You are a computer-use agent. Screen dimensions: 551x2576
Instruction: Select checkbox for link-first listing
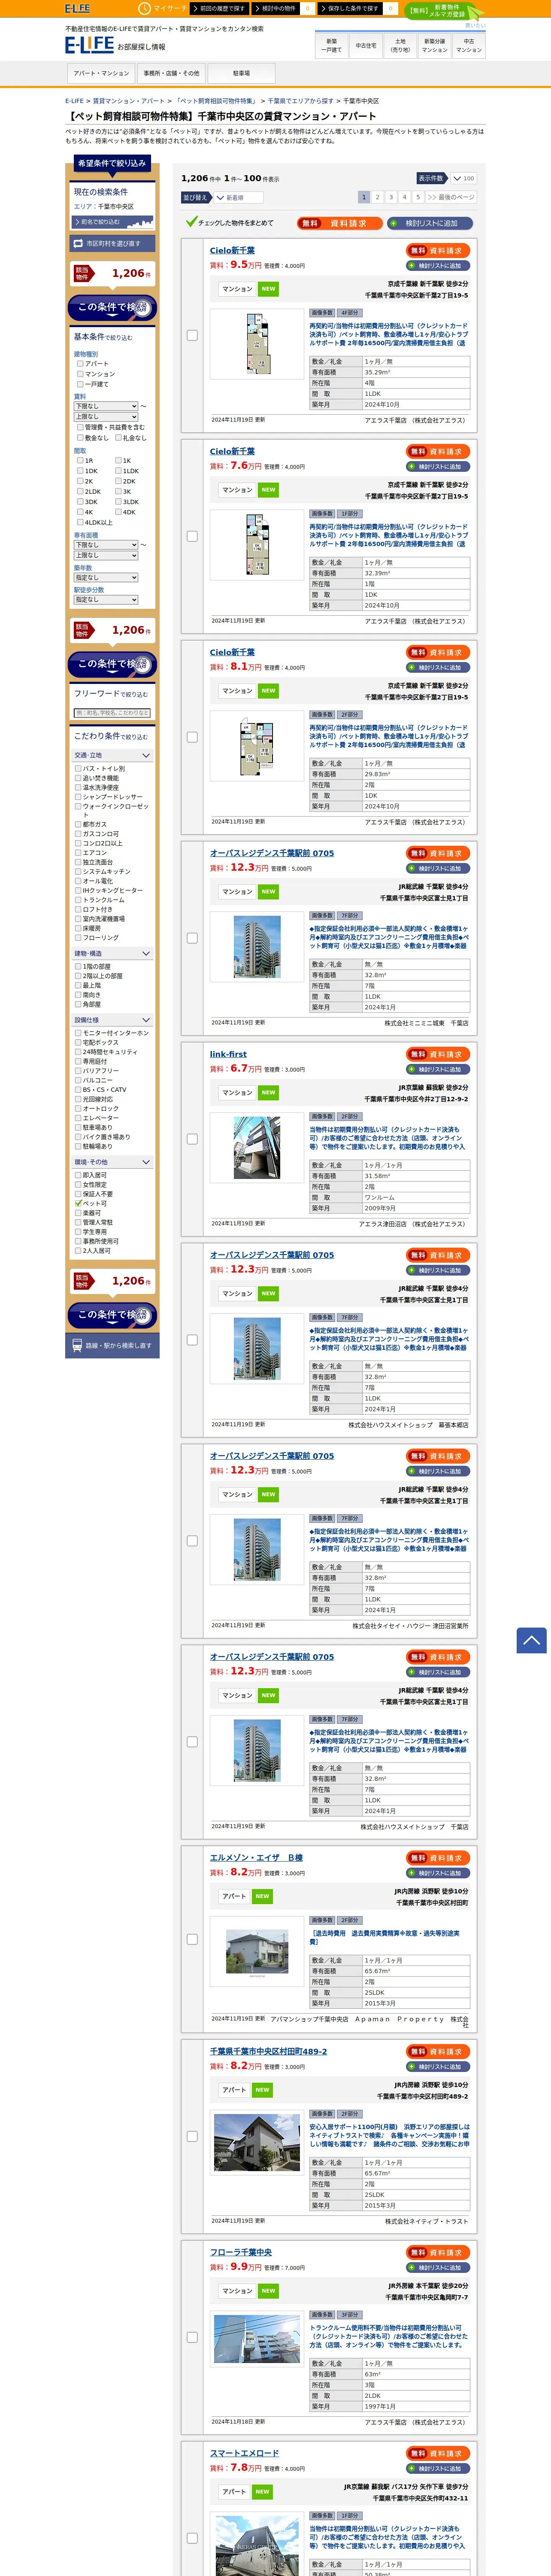tap(192, 1139)
